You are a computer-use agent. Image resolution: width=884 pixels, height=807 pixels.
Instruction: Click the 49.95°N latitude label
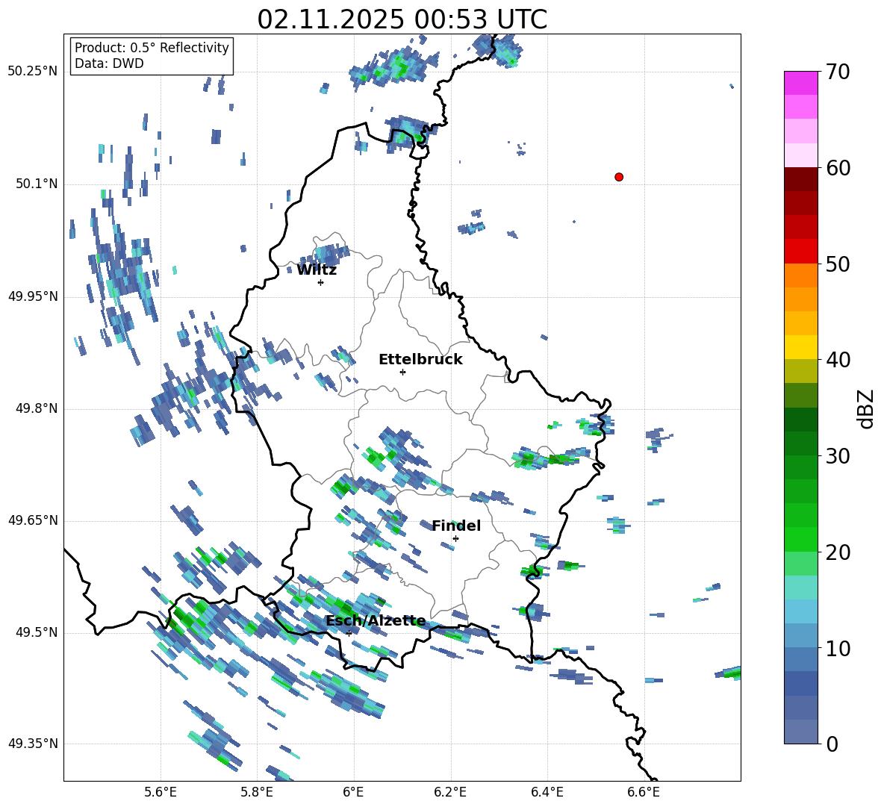(x=33, y=296)
